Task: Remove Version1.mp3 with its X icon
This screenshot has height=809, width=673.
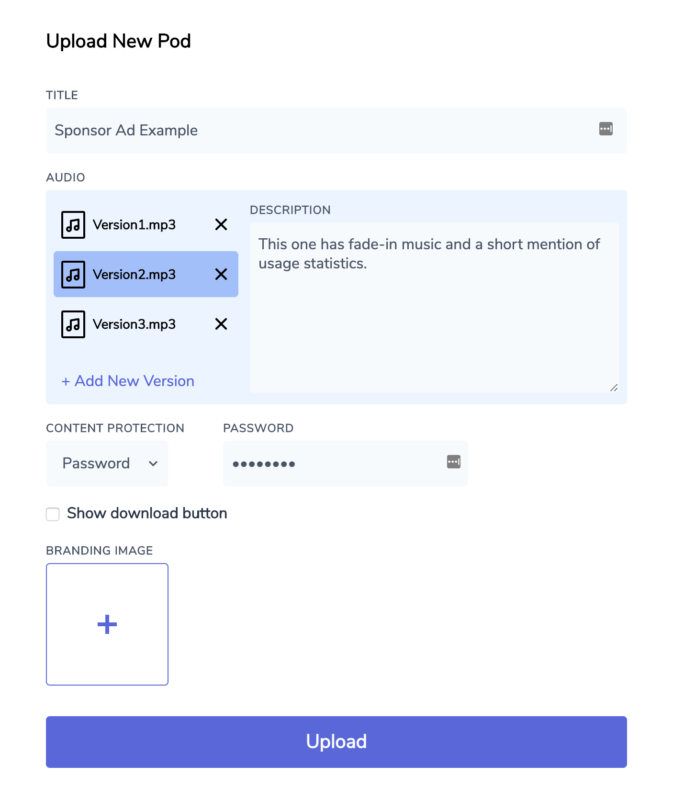Action: [221, 225]
